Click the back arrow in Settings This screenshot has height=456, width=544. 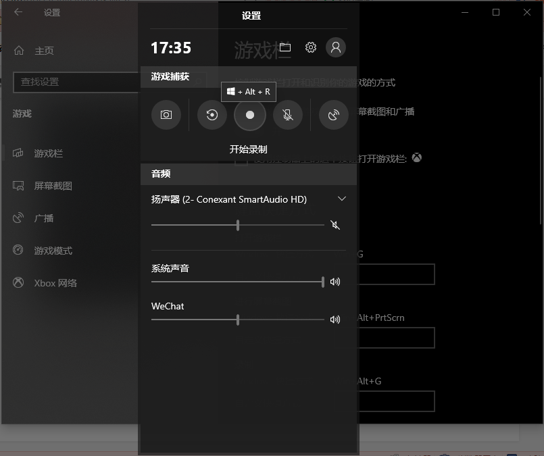click(18, 12)
